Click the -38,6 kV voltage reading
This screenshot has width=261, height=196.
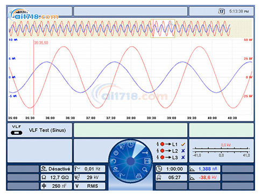pyautogui.click(x=208, y=177)
